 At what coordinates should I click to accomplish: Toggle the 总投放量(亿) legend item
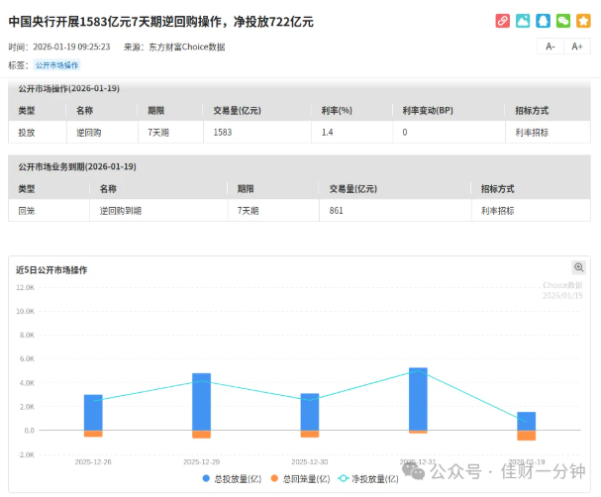pyautogui.click(x=232, y=478)
